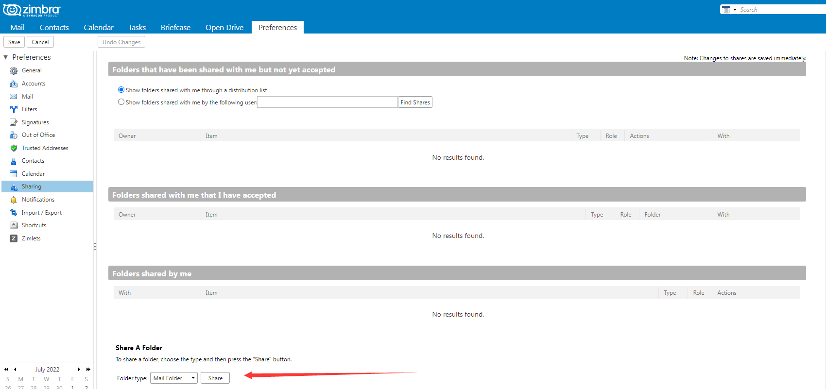The height and width of the screenshot is (389, 826).
Task: Click the Import / Export arrows icon
Action: [x=14, y=213]
